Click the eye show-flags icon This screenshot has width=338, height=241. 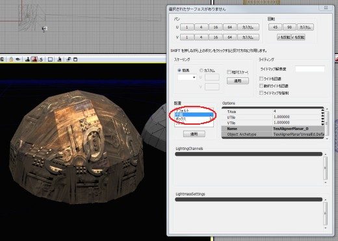pos(18,59)
